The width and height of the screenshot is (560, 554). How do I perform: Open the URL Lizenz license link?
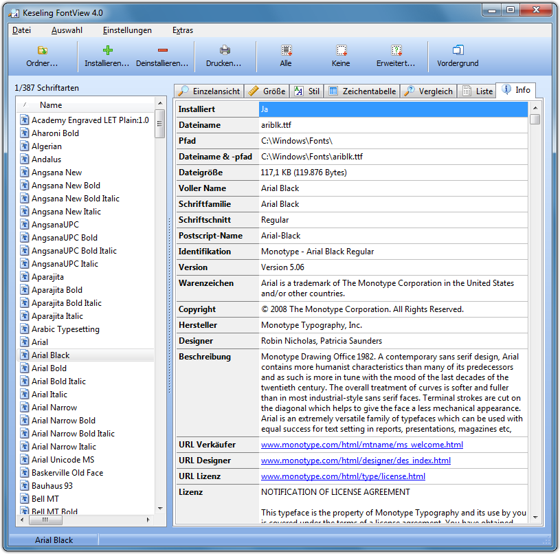[x=343, y=476]
